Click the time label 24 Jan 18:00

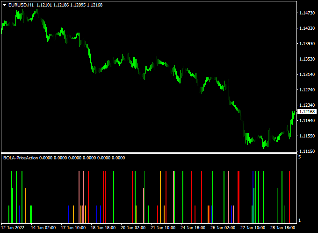pyautogui.click(x=193, y=228)
